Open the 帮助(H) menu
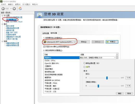135x104 pixels. click(35, 4)
